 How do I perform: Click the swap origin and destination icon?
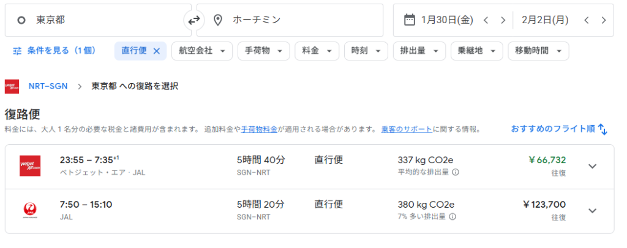point(193,20)
